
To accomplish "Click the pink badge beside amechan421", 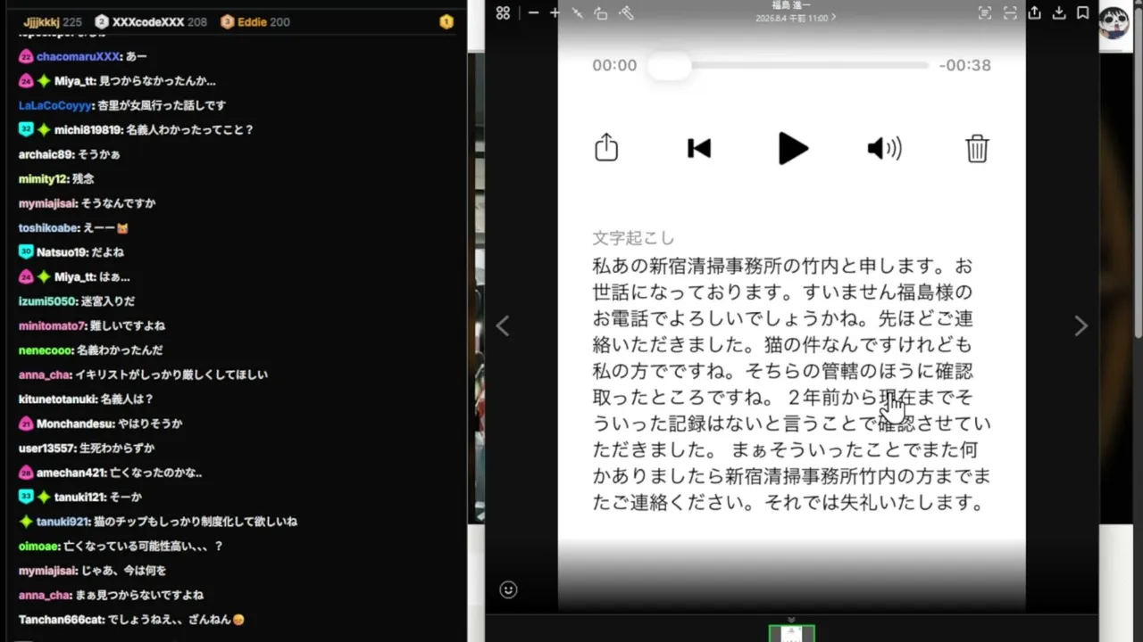I will [x=26, y=473].
